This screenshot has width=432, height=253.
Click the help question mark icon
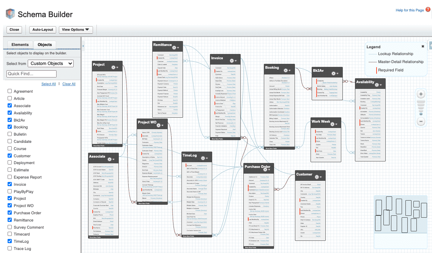[x=428, y=9]
